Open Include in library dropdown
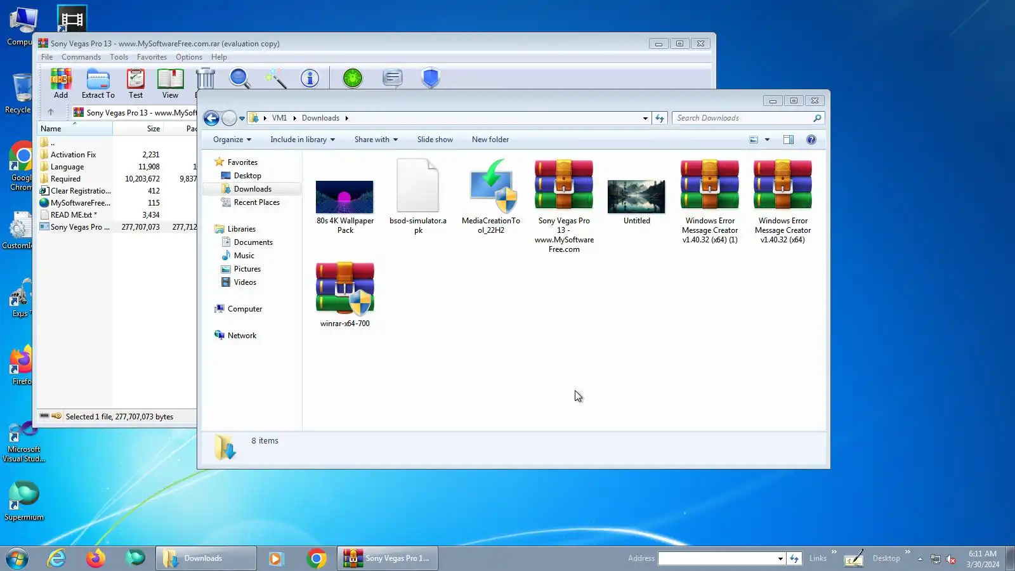Image resolution: width=1015 pixels, height=571 pixels. 303,140
